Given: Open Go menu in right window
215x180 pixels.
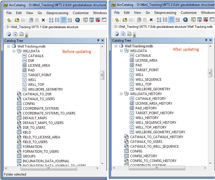Looking at the screenshot, I should pos(148,13).
